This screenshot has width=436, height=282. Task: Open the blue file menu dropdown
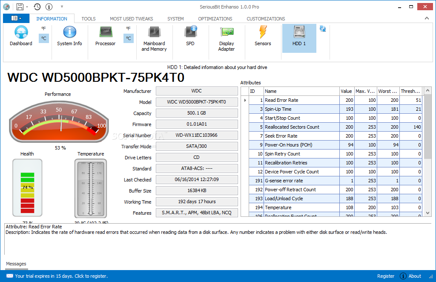pyautogui.click(x=16, y=18)
